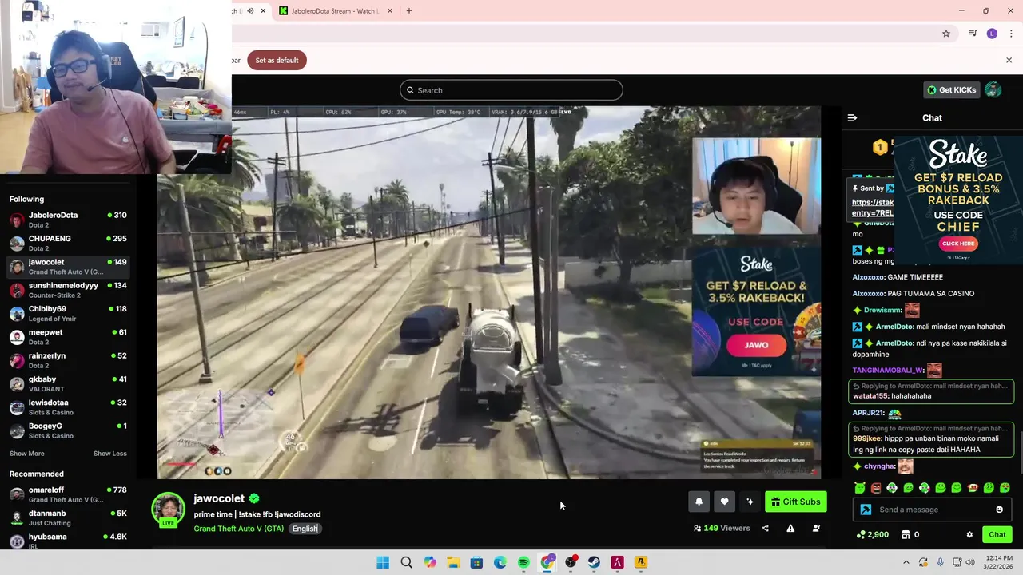
Task: Click the green Chat send button
Action: point(997,535)
